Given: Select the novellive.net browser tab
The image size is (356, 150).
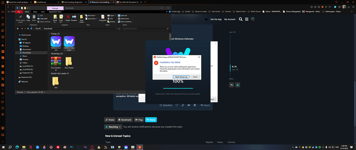Looking at the screenshot, I should pos(41,2).
